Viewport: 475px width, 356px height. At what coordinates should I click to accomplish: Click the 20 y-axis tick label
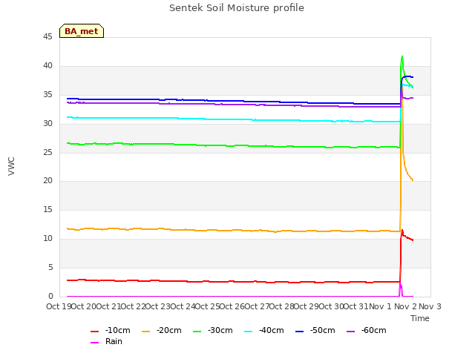47,181
